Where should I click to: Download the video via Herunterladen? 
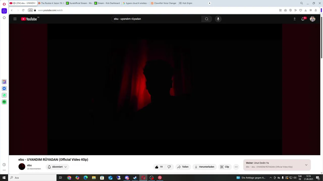tap(204, 167)
